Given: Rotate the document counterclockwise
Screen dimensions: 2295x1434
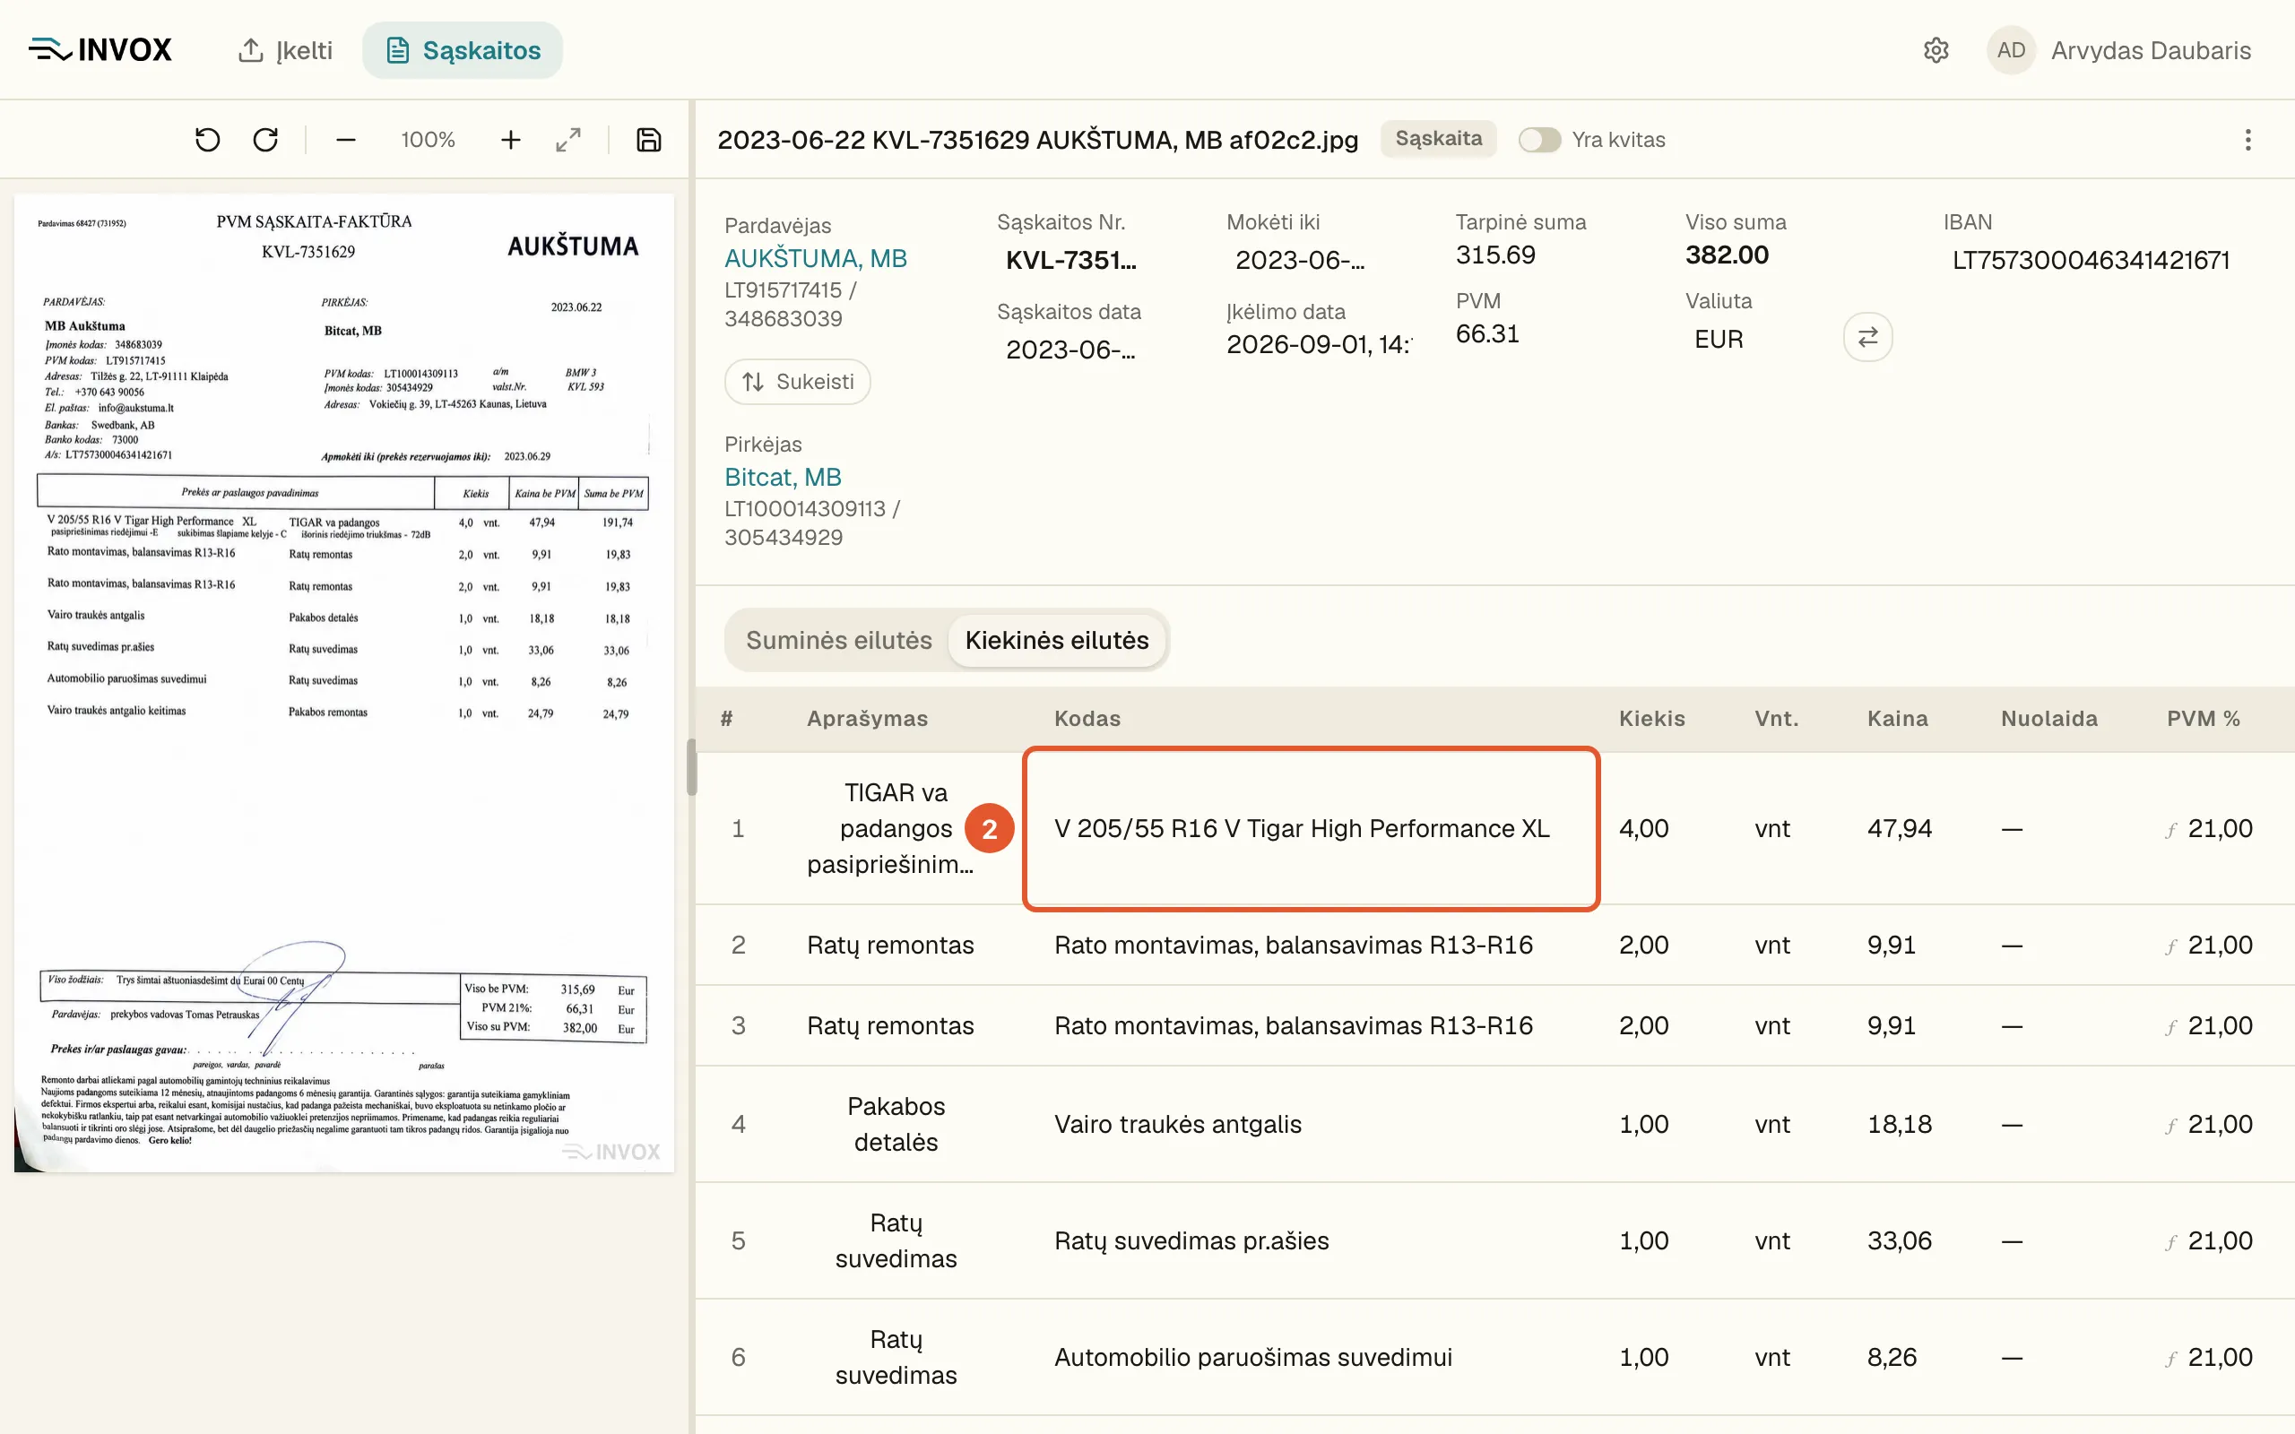Looking at the screenshot, I should point(208,141).
